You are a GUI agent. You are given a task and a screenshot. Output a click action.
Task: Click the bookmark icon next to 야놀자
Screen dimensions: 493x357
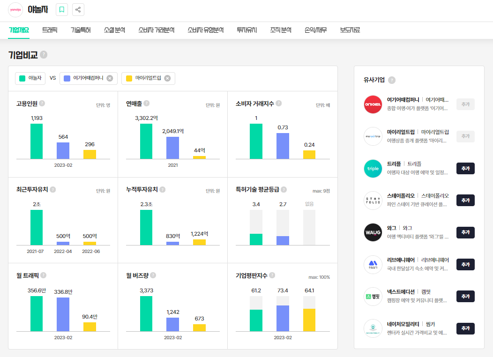pyautogui.click(x=62, y=9)
